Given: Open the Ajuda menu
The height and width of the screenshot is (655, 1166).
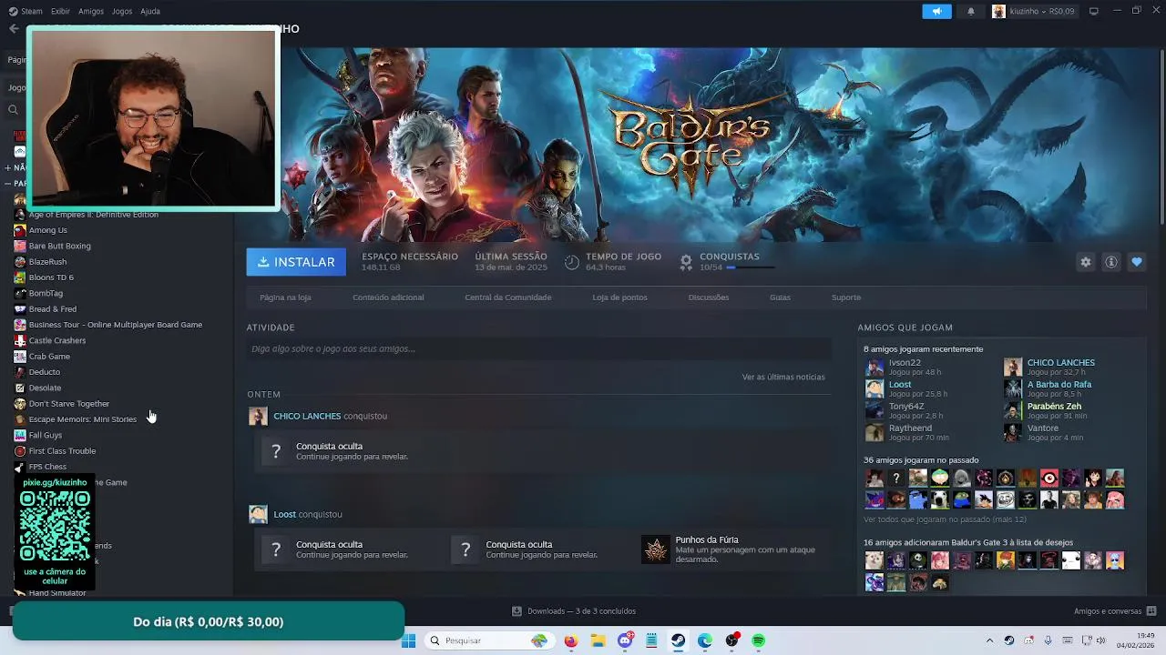Looking at the screenshot, I should click(x=150, y=11).
